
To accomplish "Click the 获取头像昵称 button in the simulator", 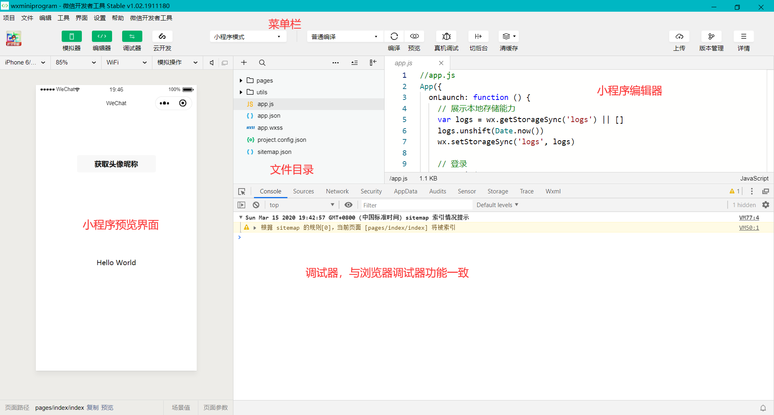I will click(117, 164).
